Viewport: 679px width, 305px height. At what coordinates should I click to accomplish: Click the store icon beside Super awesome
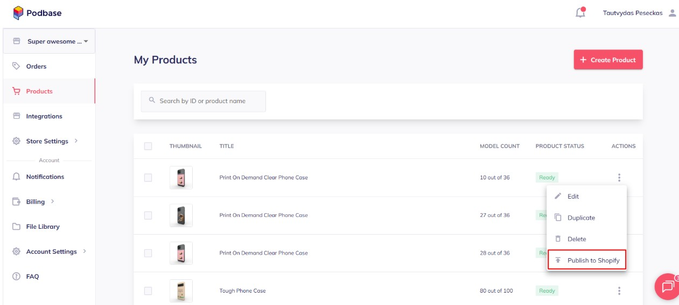17,41
